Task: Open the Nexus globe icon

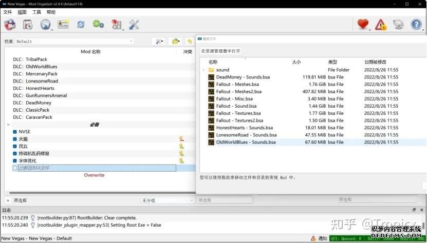Action: click(46, 24)
